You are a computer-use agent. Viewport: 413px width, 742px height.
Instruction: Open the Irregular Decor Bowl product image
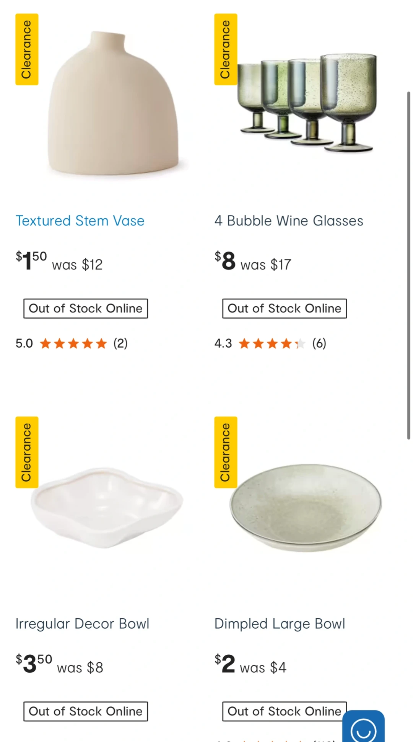[x=107, y=507]
